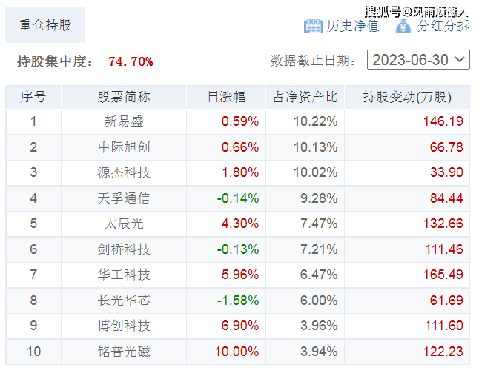479x376 pixels.
Task: Select the 重仓持股 tab
Action: (46, 25)
